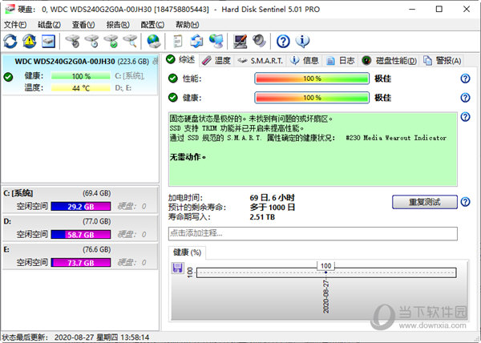Switch to the S.M.A.R.T. tab

pyautogui.click(x=261, y=61)
